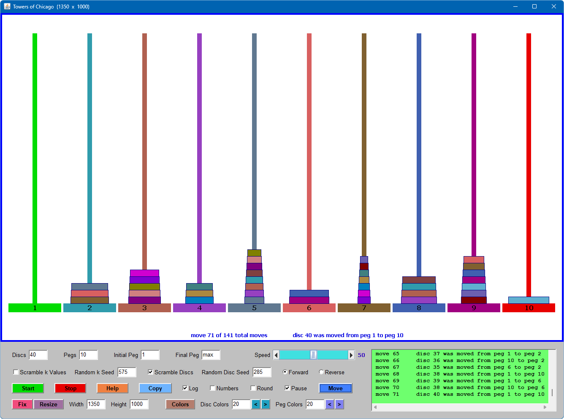The height and width of the screenshot is (419, 564).
Task: Click the Speed slider thumb
Action: pos(313,355)
